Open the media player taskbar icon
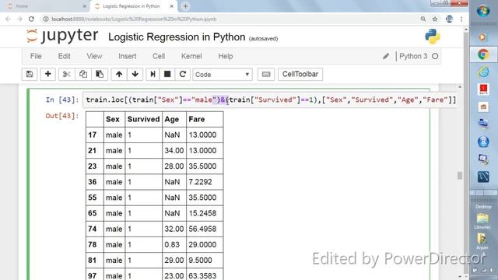Image resolution: width=498 pixels, height=280 pixels. pyautogui.click(x=482, y=37)
